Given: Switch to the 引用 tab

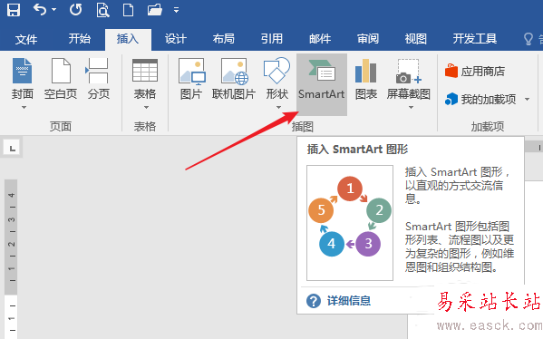Looking at the screenshot, I should click(272, 39).
